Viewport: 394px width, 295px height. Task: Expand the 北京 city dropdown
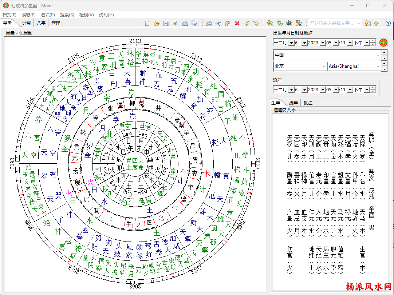click(324, 66)
